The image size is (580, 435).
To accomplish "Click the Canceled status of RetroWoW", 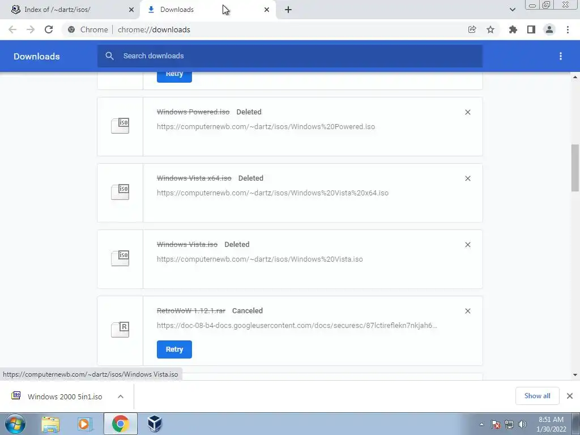I will tap(248, 311).
